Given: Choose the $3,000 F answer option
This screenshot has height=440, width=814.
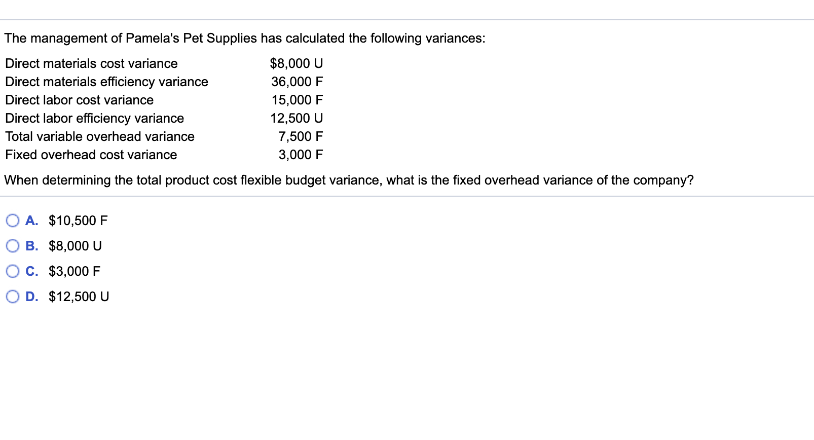Looking at the screenshot, I should pos(74,271).
